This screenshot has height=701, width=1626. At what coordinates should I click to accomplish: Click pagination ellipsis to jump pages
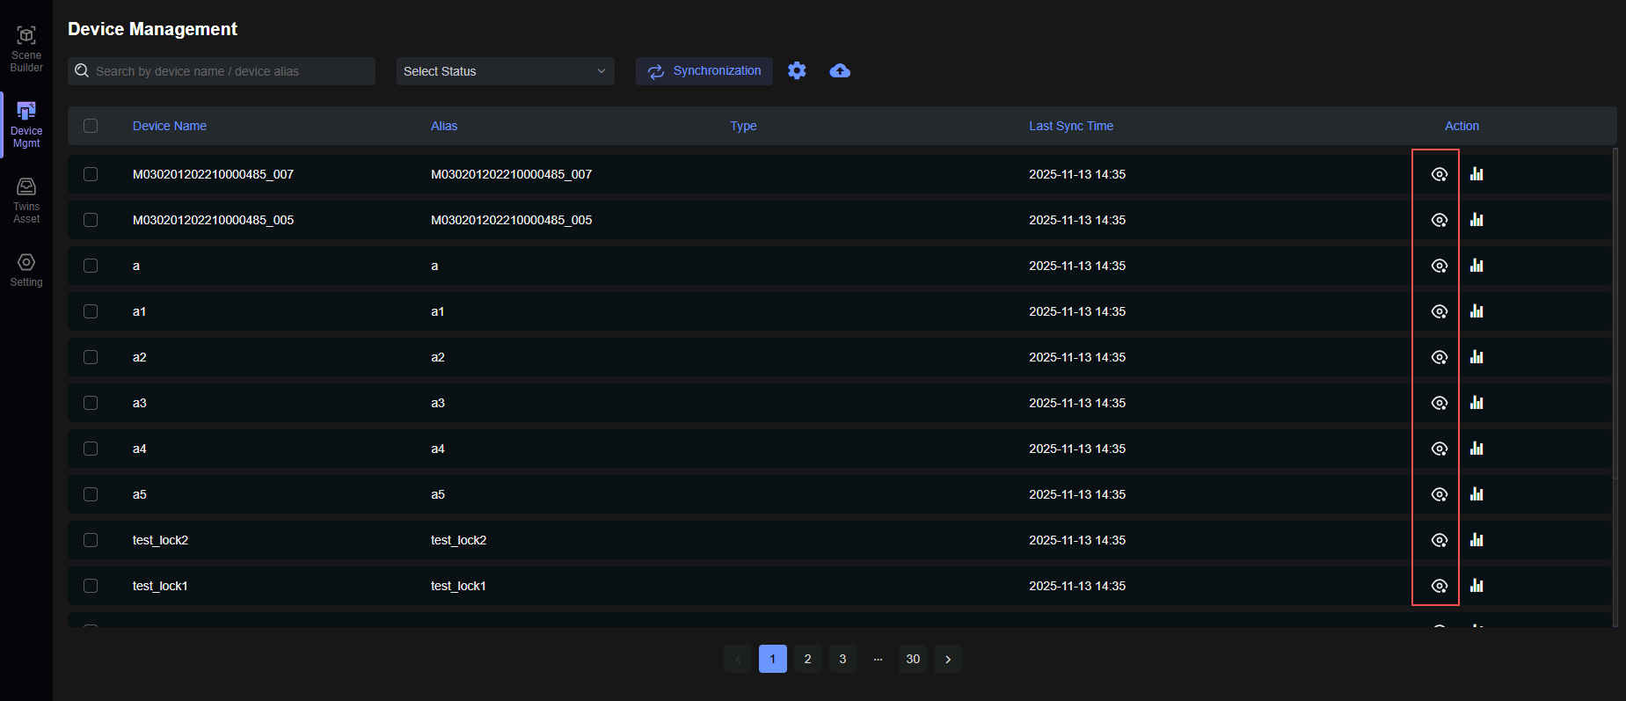point(878,659)
